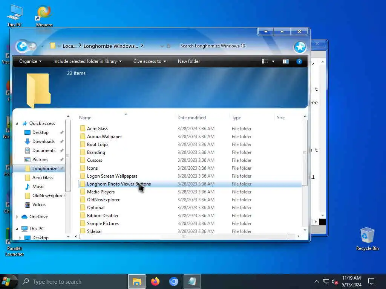The image size is (386, 289).
Task: Click the file list horizontal scrollbar
Action: 184,236
